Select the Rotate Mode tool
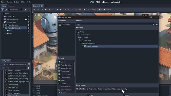The width and height of the screenshot is (171, 96). [42, 10]
